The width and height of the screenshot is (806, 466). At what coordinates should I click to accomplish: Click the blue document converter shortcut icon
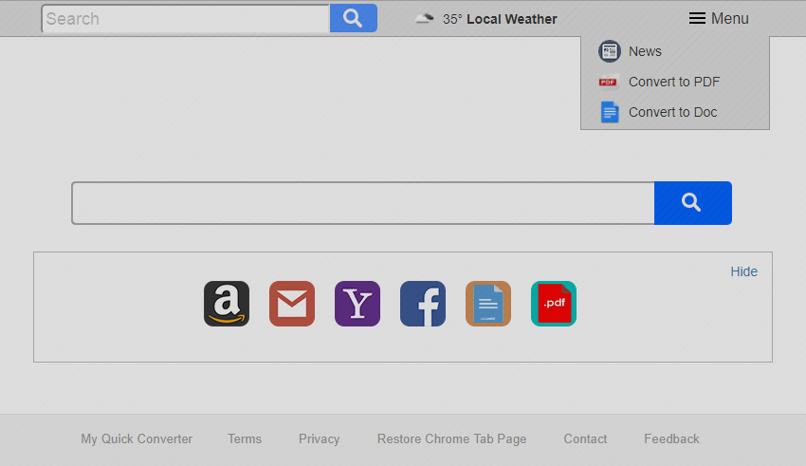[488, 304]
